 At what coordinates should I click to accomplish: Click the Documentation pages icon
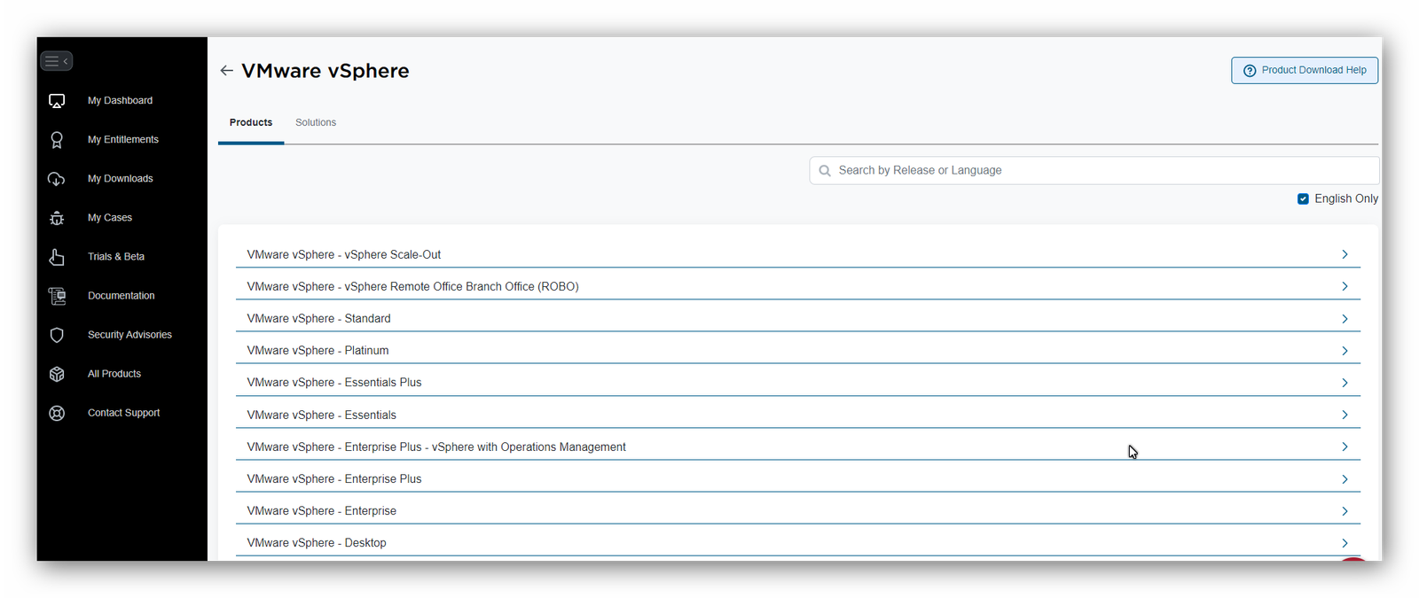coord(57,296)
